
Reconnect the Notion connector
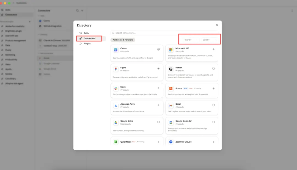[x=213, y=69]
